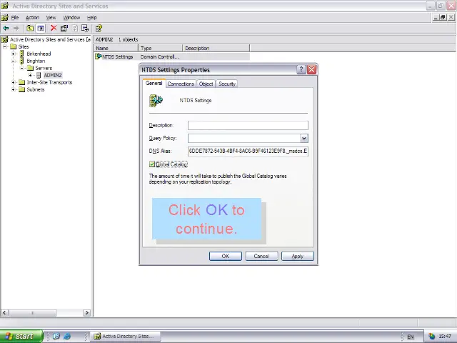Click the tree pane horizontal scrollbar thumb
Image resolution: width=457 pixels, height=343 pixels.
[32, 313]
